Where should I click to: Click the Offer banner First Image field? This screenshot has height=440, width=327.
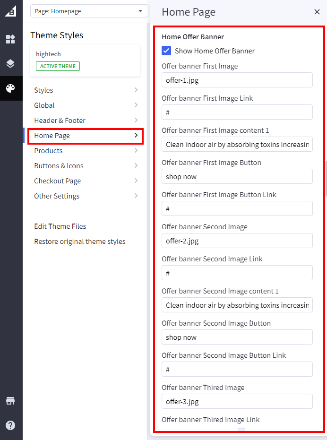coord(237,80)
